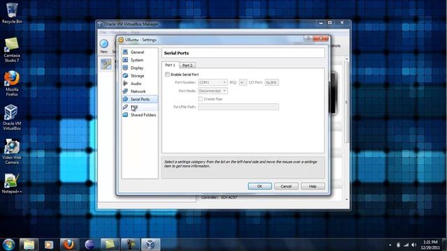Switch to the Port 1 tab
Viewport: 447px width, 251px height.
pyautogui.click(x=170, y=65)
